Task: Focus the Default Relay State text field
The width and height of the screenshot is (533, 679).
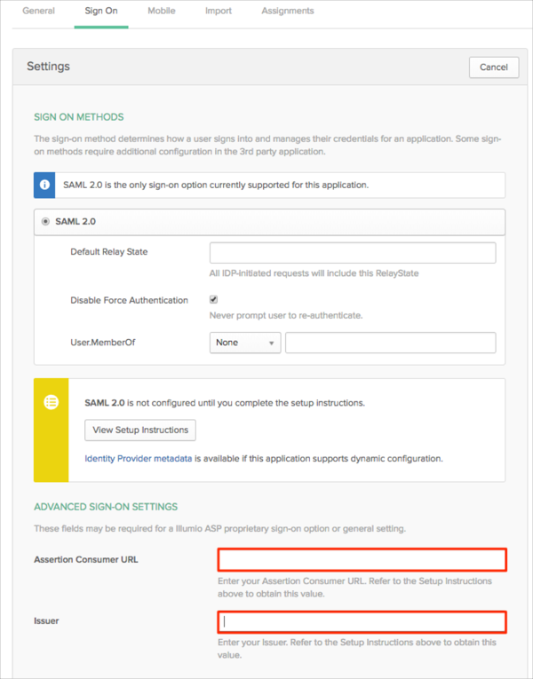Action: [352, 252]
